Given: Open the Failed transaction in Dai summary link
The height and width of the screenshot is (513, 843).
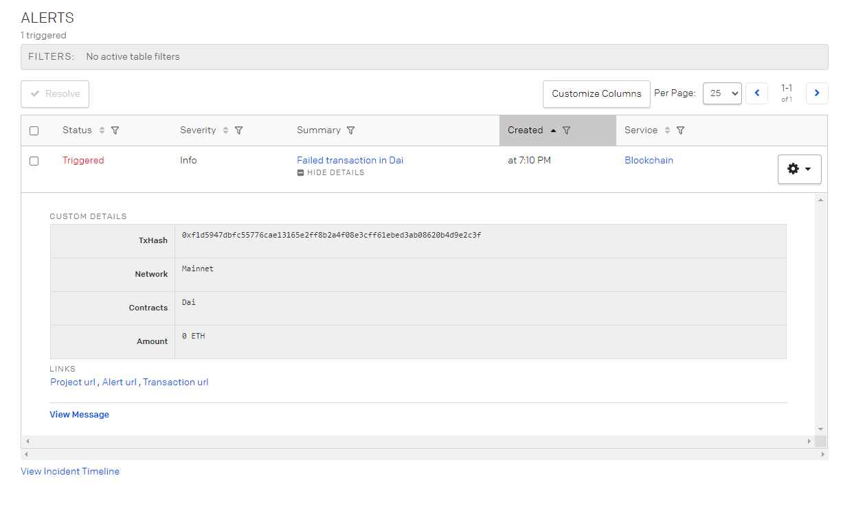Looking at the screenshot, I should 350,160.
